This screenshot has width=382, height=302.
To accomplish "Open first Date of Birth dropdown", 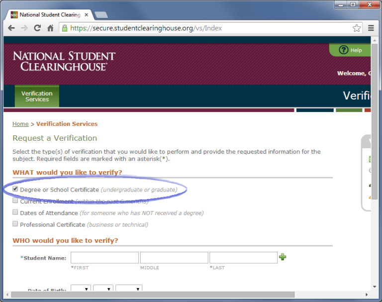I will [81, 289].
